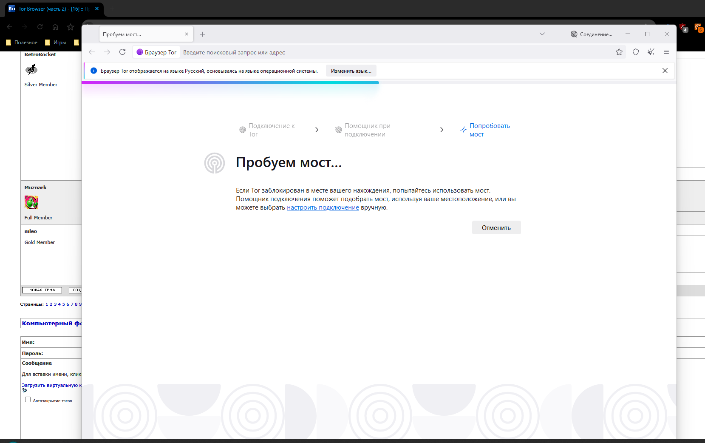Click the Muznark user avatar
This screenshot has height=443, width=705.
point(31,202)
